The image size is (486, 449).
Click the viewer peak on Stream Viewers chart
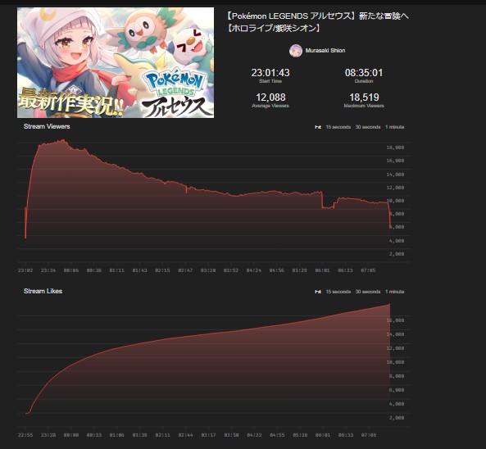[63, 140]
